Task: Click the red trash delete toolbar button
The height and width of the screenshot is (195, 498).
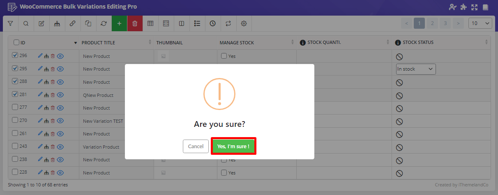Action: [135, 23]
